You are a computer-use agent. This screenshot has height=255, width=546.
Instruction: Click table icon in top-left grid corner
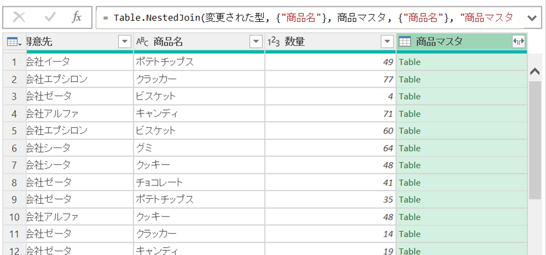click(x=14, y=42)
